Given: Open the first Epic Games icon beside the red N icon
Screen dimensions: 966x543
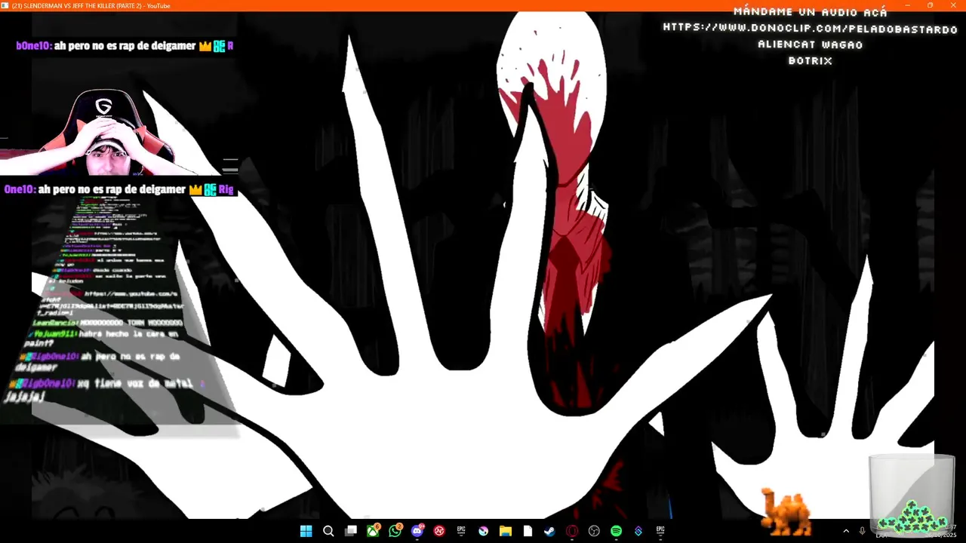Looking at the screenshot, I should coord(461,531).
